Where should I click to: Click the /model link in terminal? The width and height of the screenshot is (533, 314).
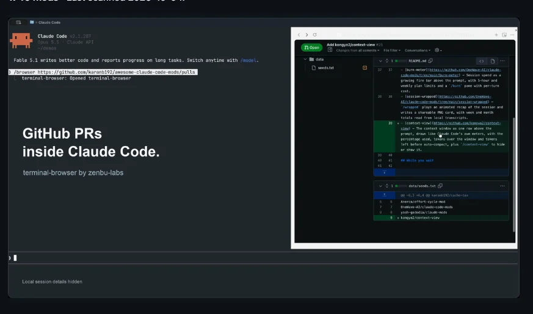pyautogui.click(x=248, y=60)
